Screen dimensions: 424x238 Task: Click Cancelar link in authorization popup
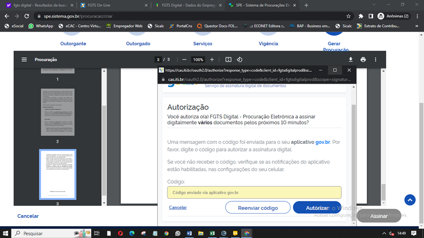[178, 207]
